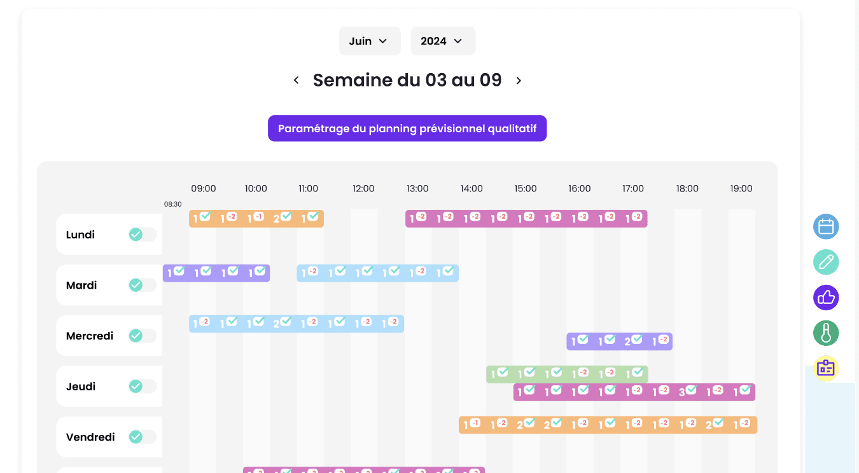This screenshot has height=473, width=859.
Task: Toggle the Mercredi day switch
Action: pos(143,336)
